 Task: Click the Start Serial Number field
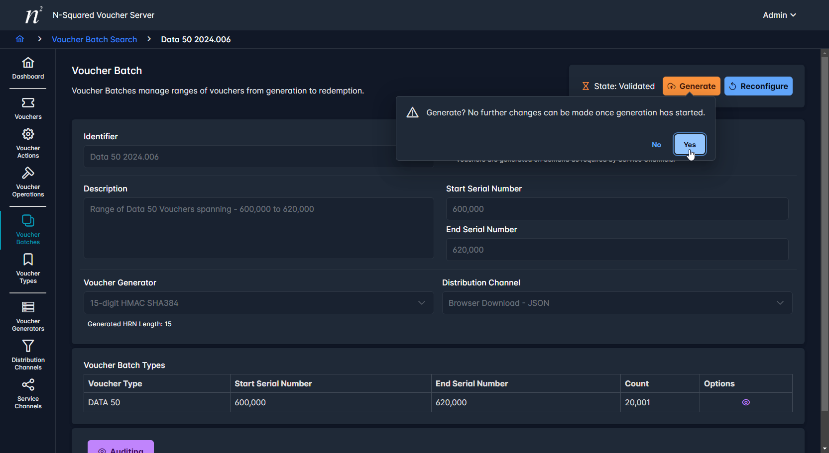[616, 209]
